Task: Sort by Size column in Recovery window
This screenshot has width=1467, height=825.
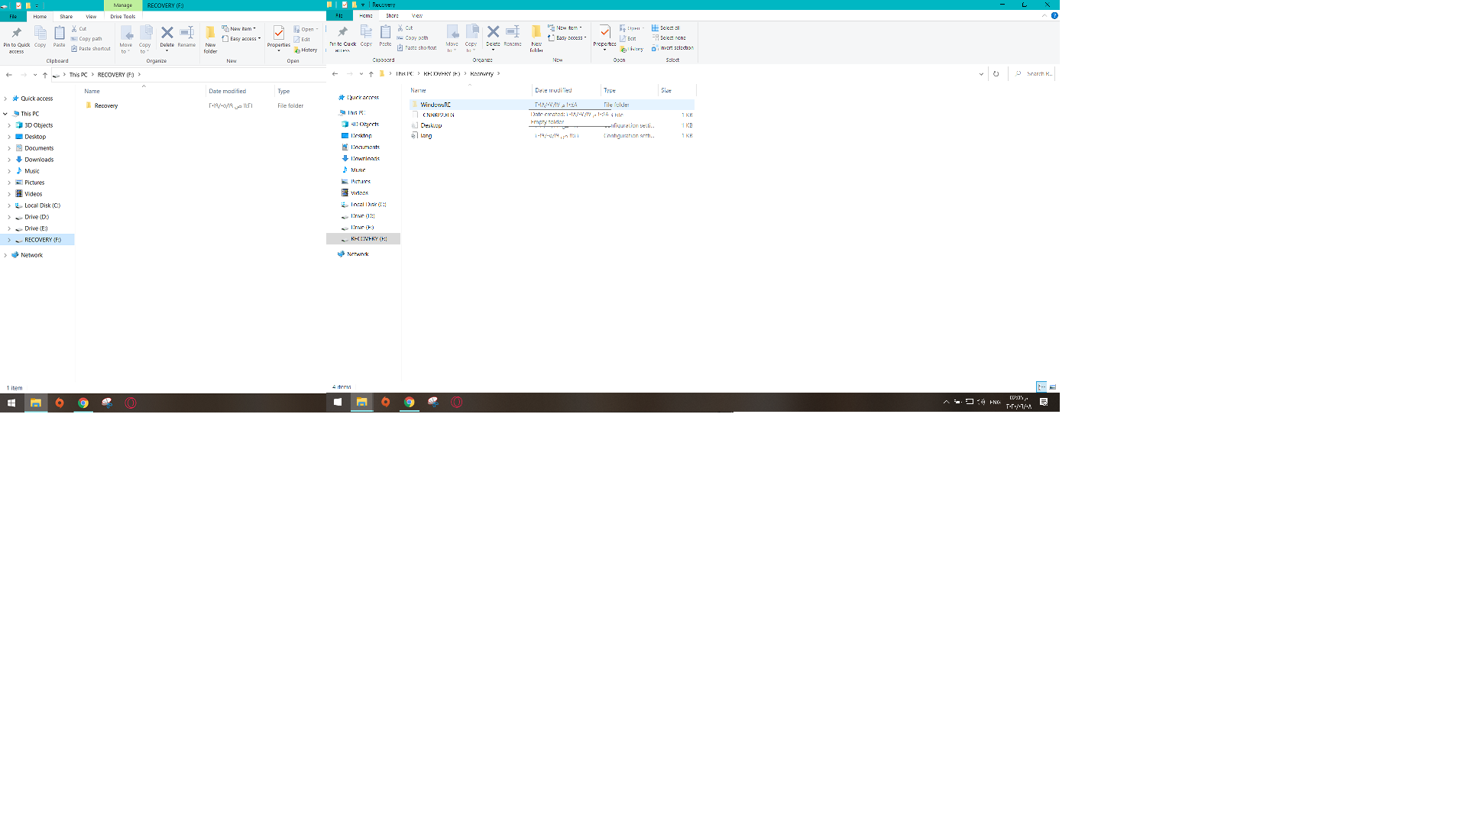Action: (676, 90)
